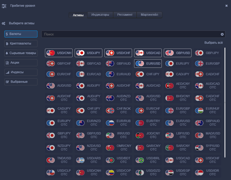Click Выбрать всё to select all assets
The height and width of the screenshot is (180, 231).
[213, 43]
